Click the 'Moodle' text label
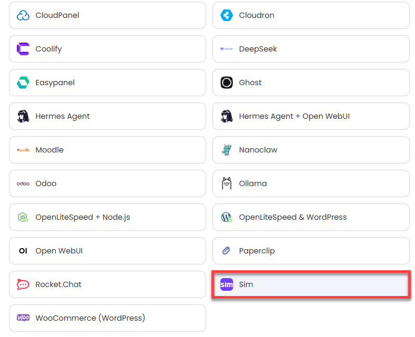The width and height of the screenshot is (415, 337). coord(49,150)
